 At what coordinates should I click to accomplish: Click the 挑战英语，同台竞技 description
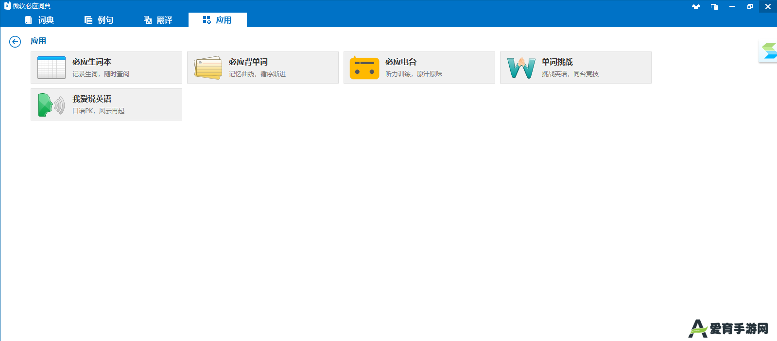click(570, 74)
